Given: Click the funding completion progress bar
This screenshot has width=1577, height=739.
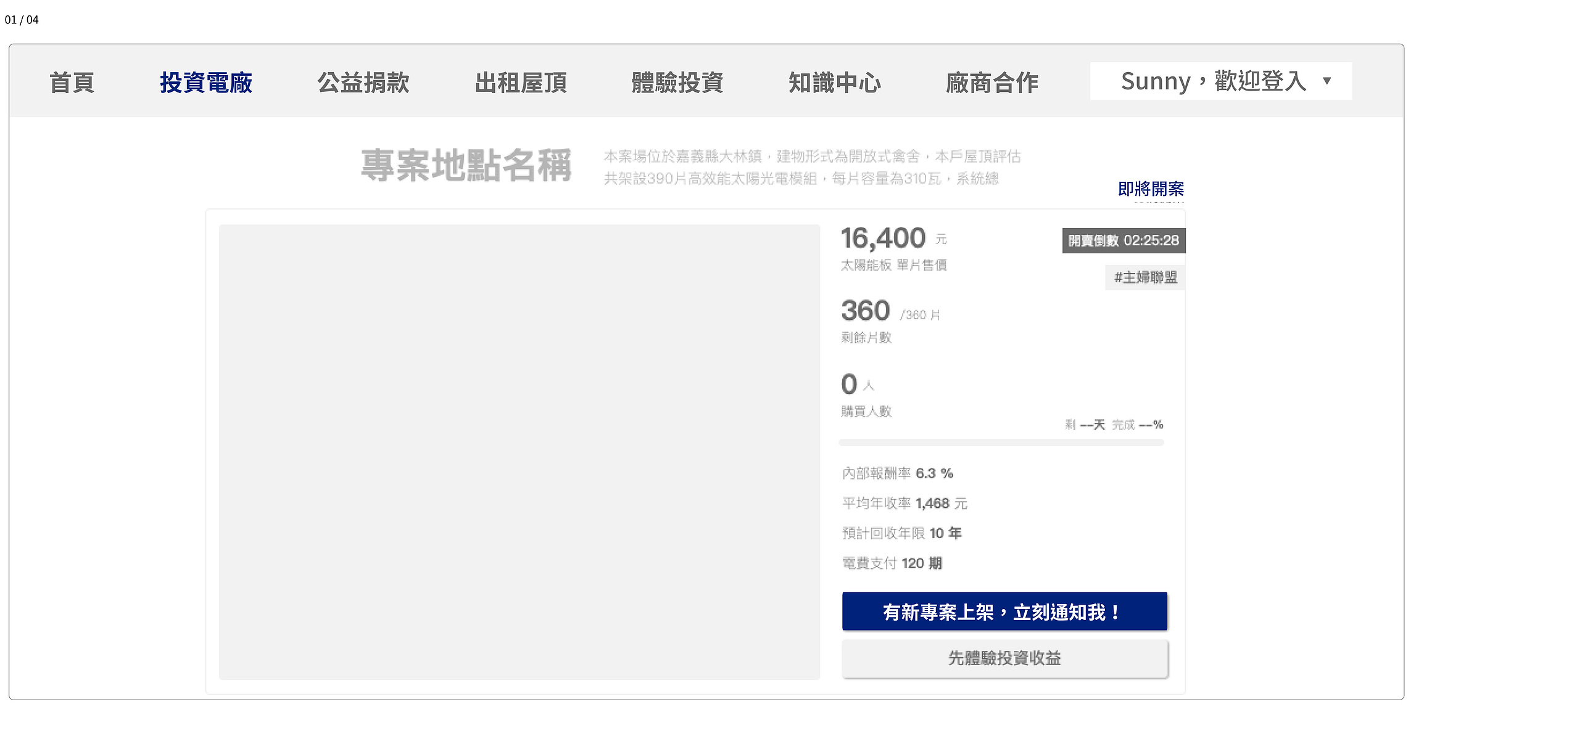Looking at the screenshot, I should 1001,443.
